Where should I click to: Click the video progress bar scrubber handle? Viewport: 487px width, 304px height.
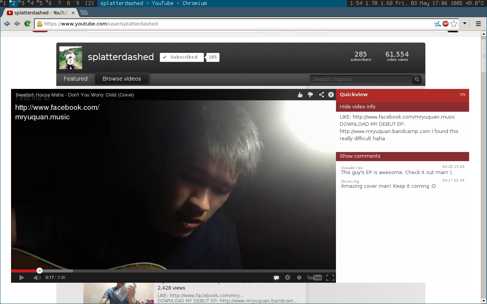point(40,271)
